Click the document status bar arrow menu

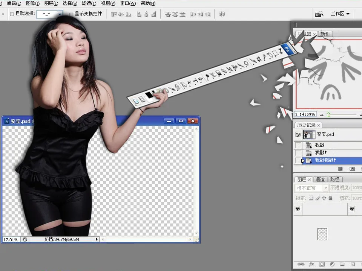point(96,239)
